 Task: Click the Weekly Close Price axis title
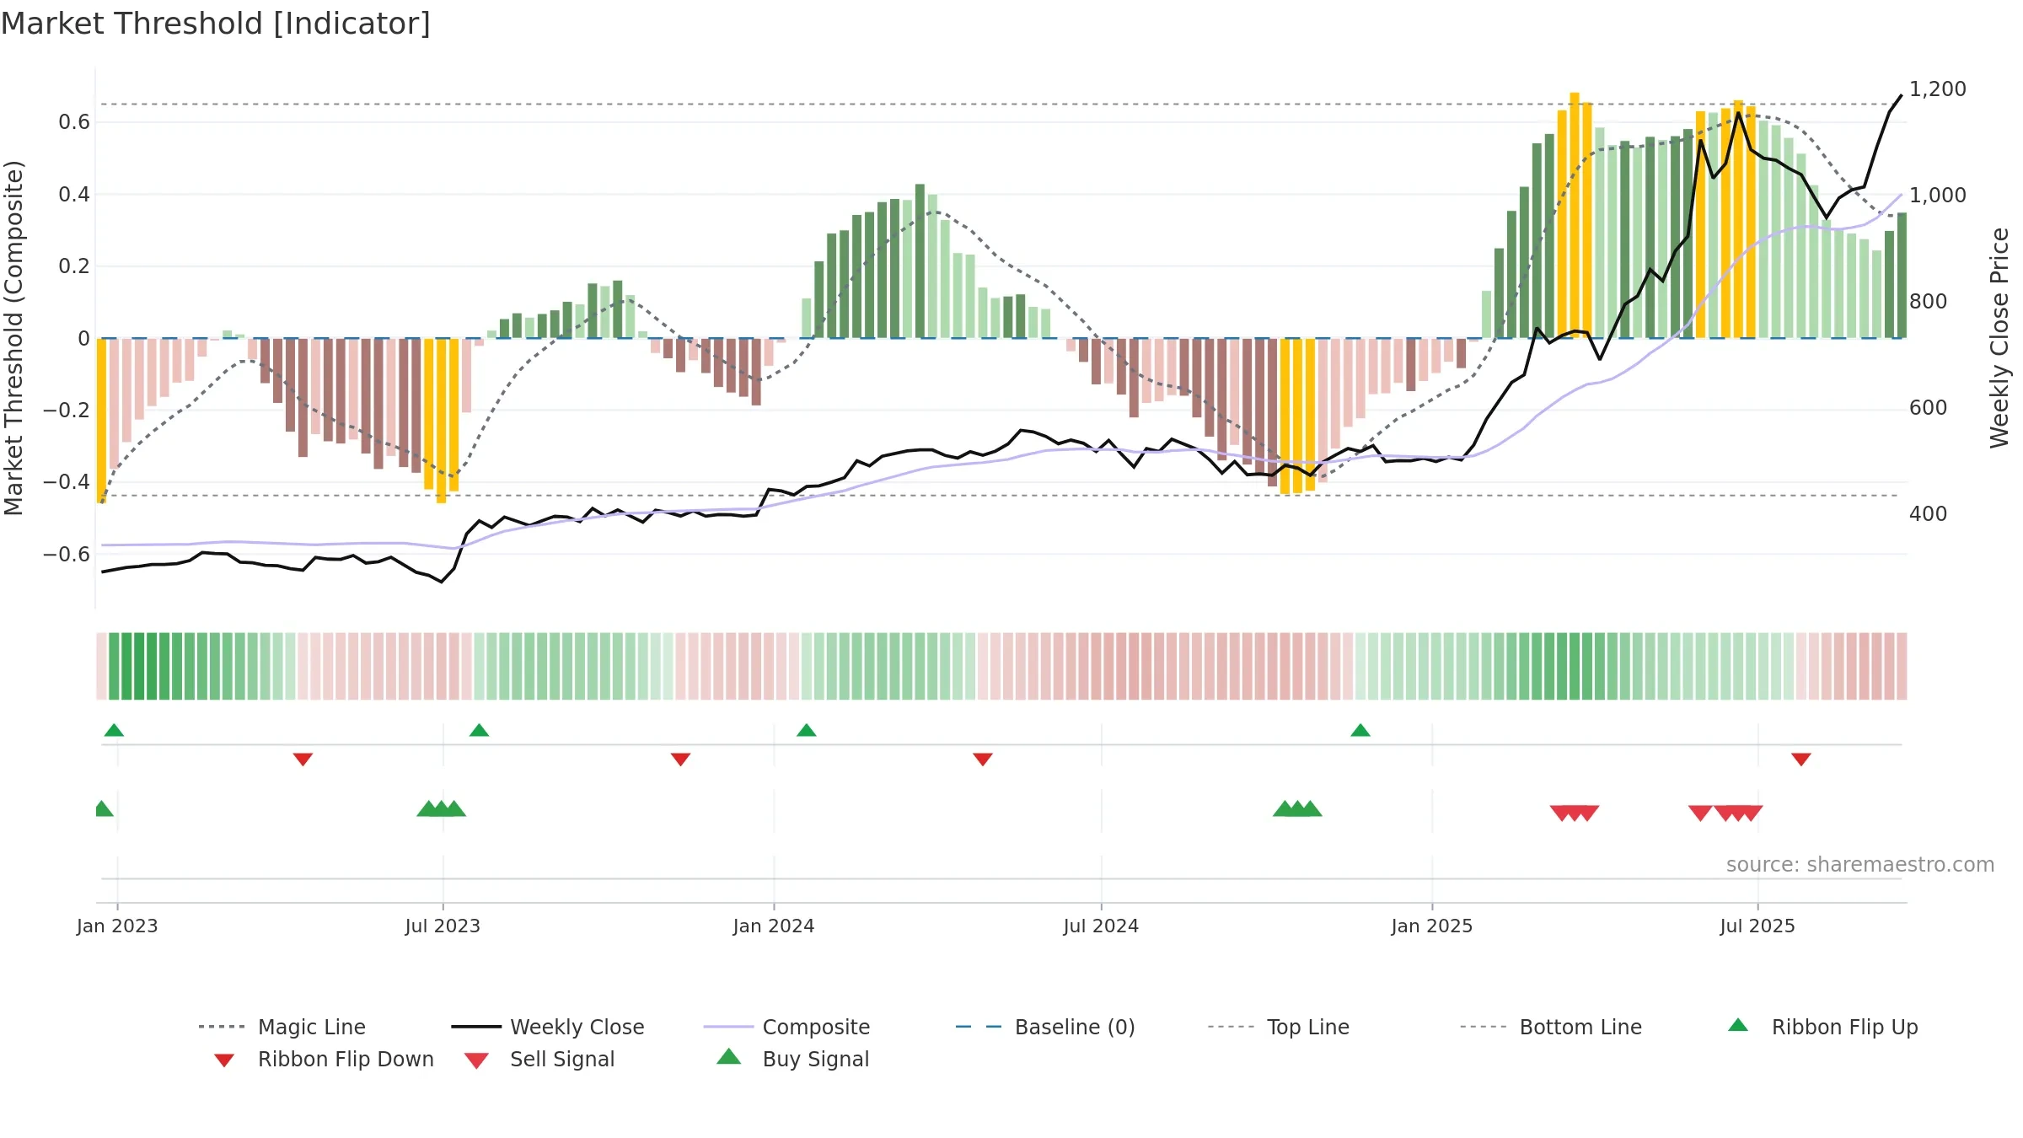(1999, 338)
